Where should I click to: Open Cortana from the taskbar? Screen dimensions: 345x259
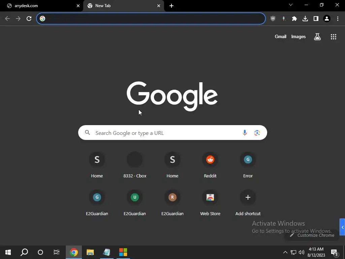point(40,252)
